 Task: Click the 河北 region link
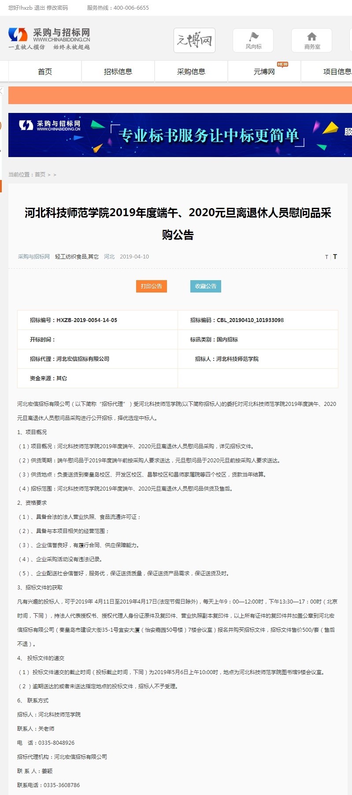109,257
